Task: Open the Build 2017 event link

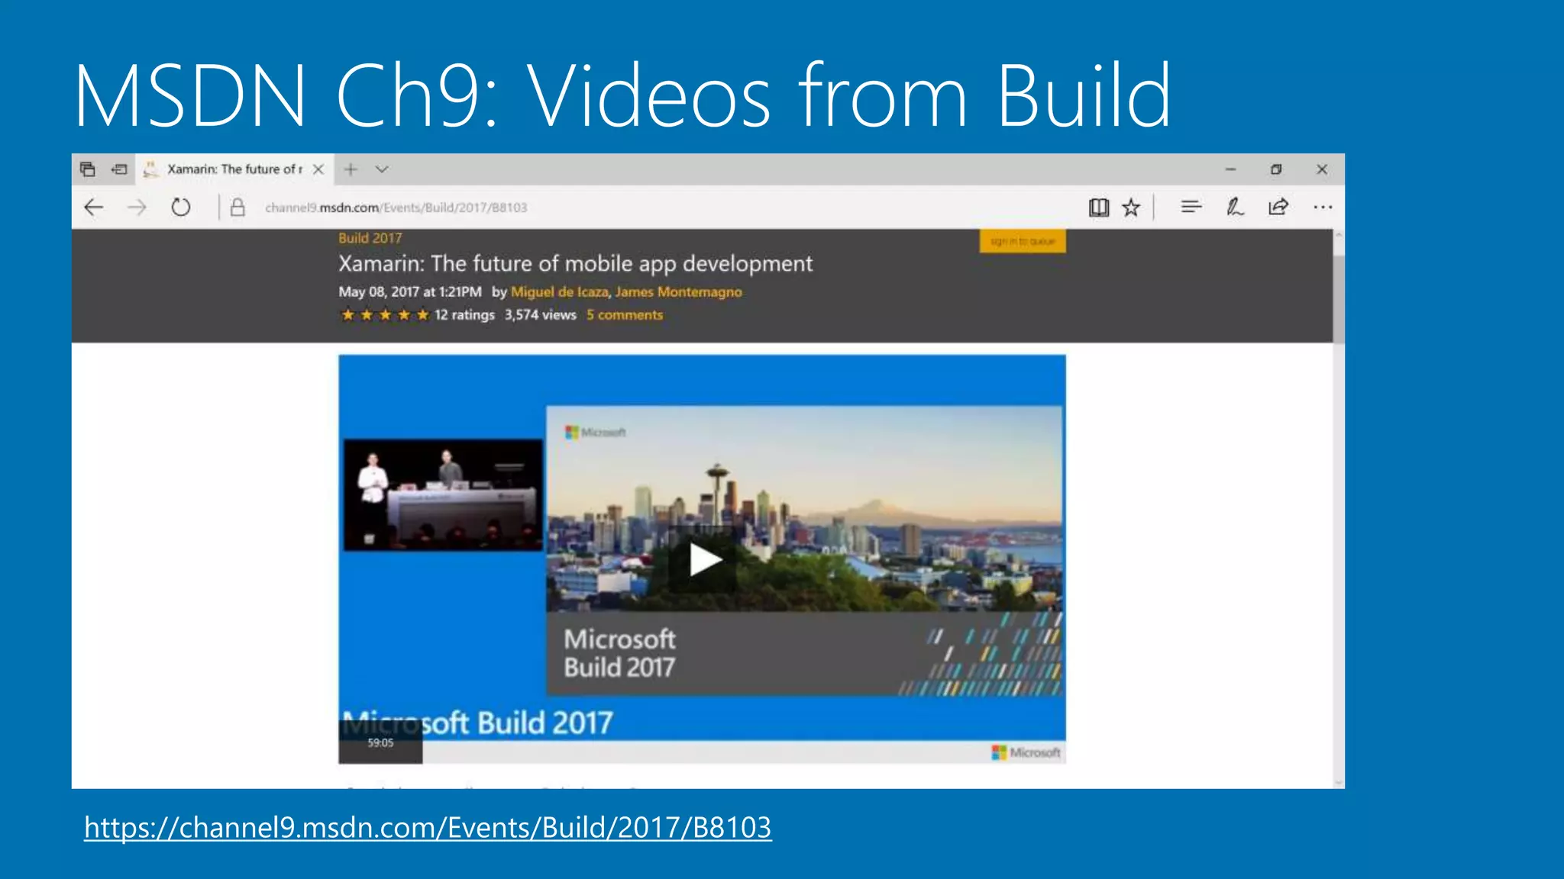Action: click(x=370, y=238)
